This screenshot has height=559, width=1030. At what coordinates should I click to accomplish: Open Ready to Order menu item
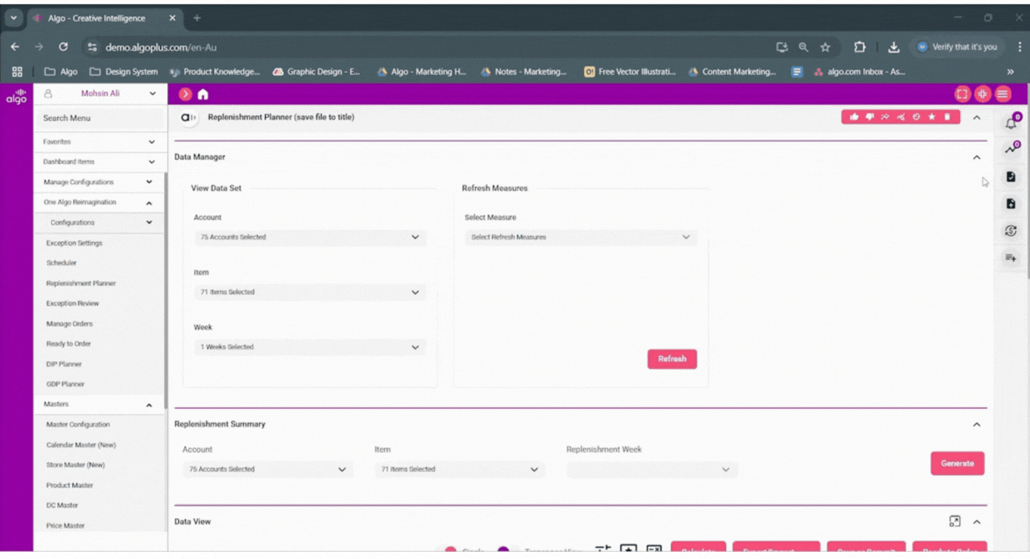[68, 343]
